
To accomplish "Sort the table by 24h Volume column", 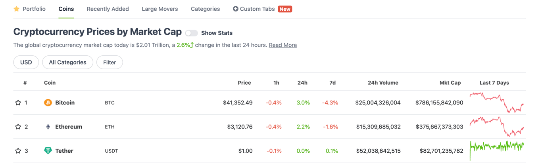I will [383, 83].
